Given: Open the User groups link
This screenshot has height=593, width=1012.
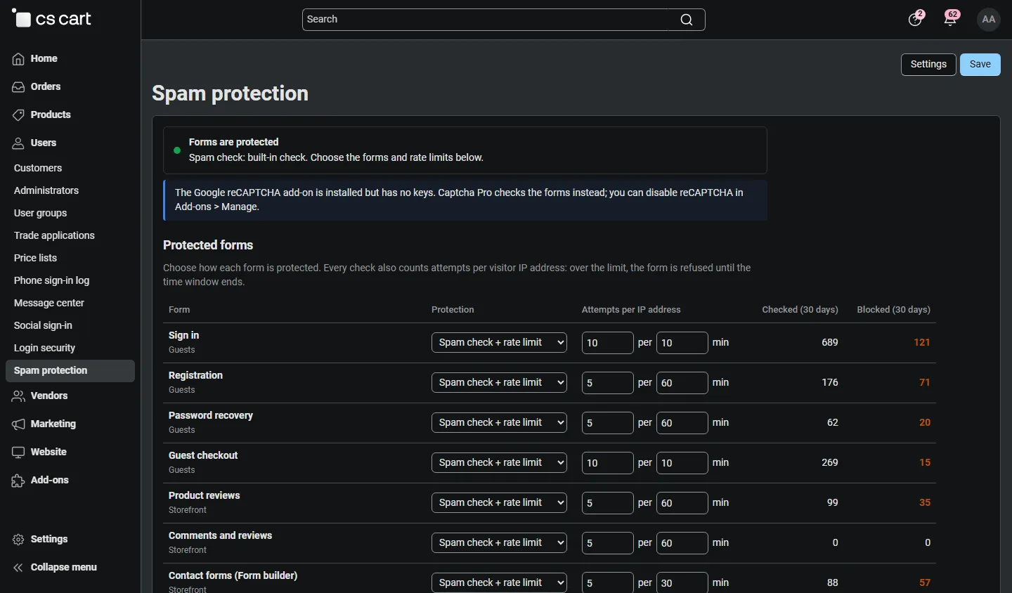Looking at the screenshot, I should click(41, 213).
